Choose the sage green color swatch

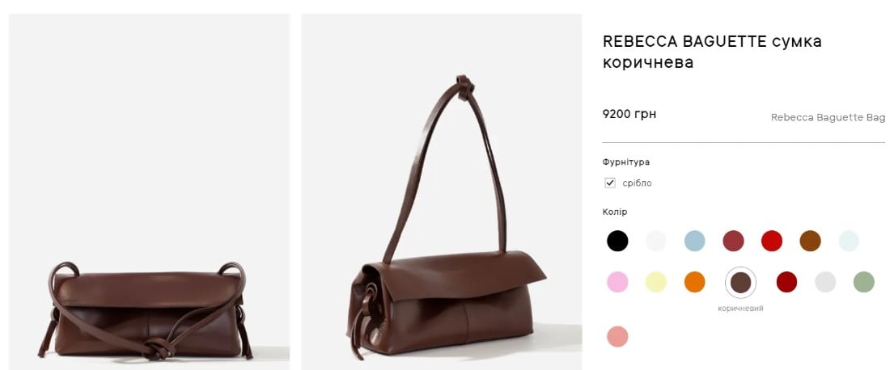864,282
